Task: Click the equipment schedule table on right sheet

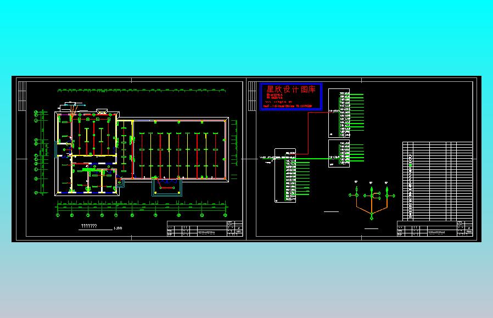Action: [x=438, y=181]
